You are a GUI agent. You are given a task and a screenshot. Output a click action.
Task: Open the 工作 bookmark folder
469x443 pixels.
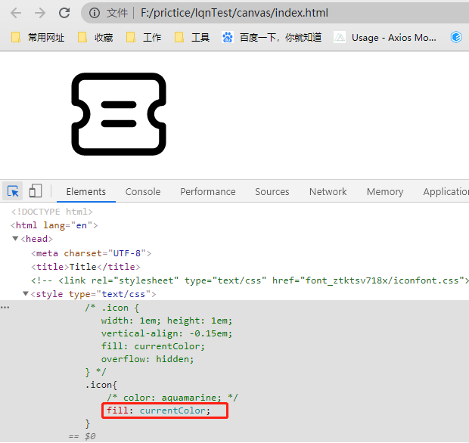pos(144,37)
